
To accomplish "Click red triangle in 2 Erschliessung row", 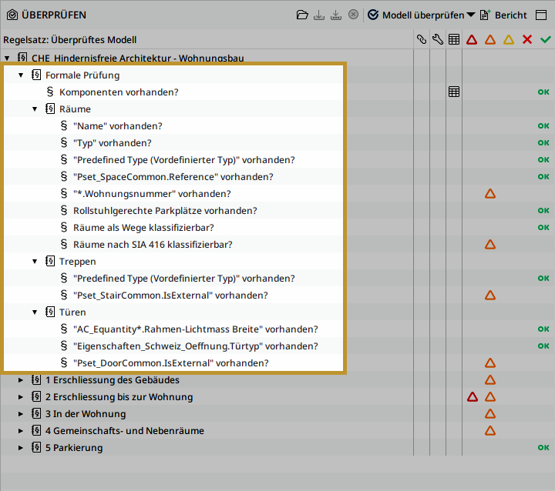I will pyautogui.click(x=473, y=397).
